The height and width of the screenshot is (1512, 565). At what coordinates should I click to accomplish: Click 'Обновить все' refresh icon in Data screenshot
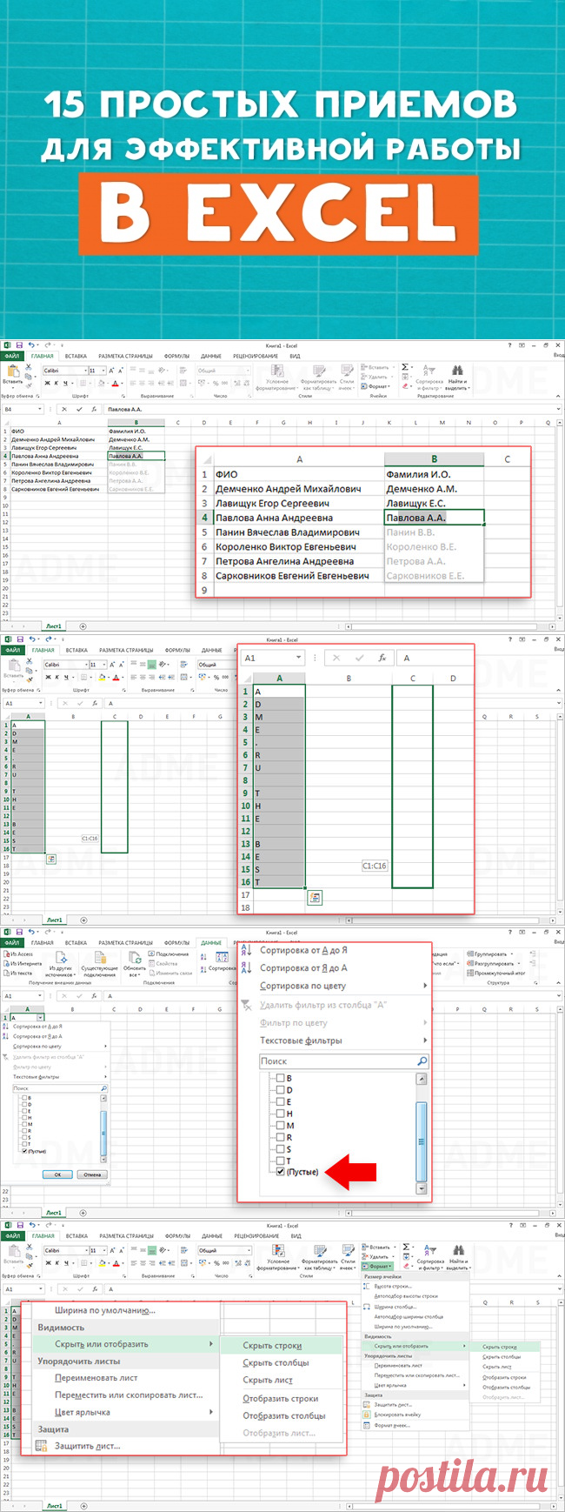[x=135, y=956]
